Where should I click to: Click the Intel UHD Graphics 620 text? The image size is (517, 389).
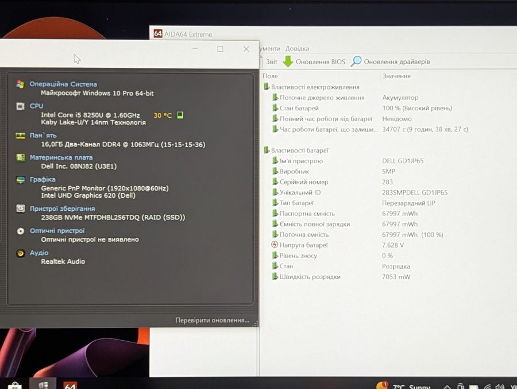point(88,195)
